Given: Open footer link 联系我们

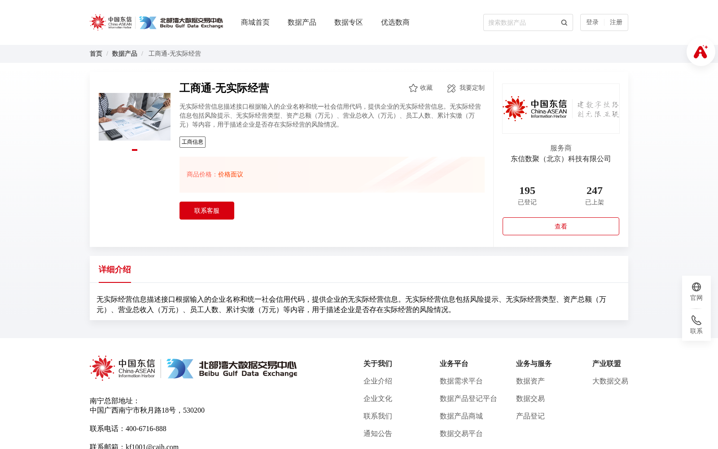Looking at the screenshot, I should pos(378,416).
